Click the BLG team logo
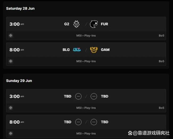This screenshot has width=173, height=139. point(77,50)
